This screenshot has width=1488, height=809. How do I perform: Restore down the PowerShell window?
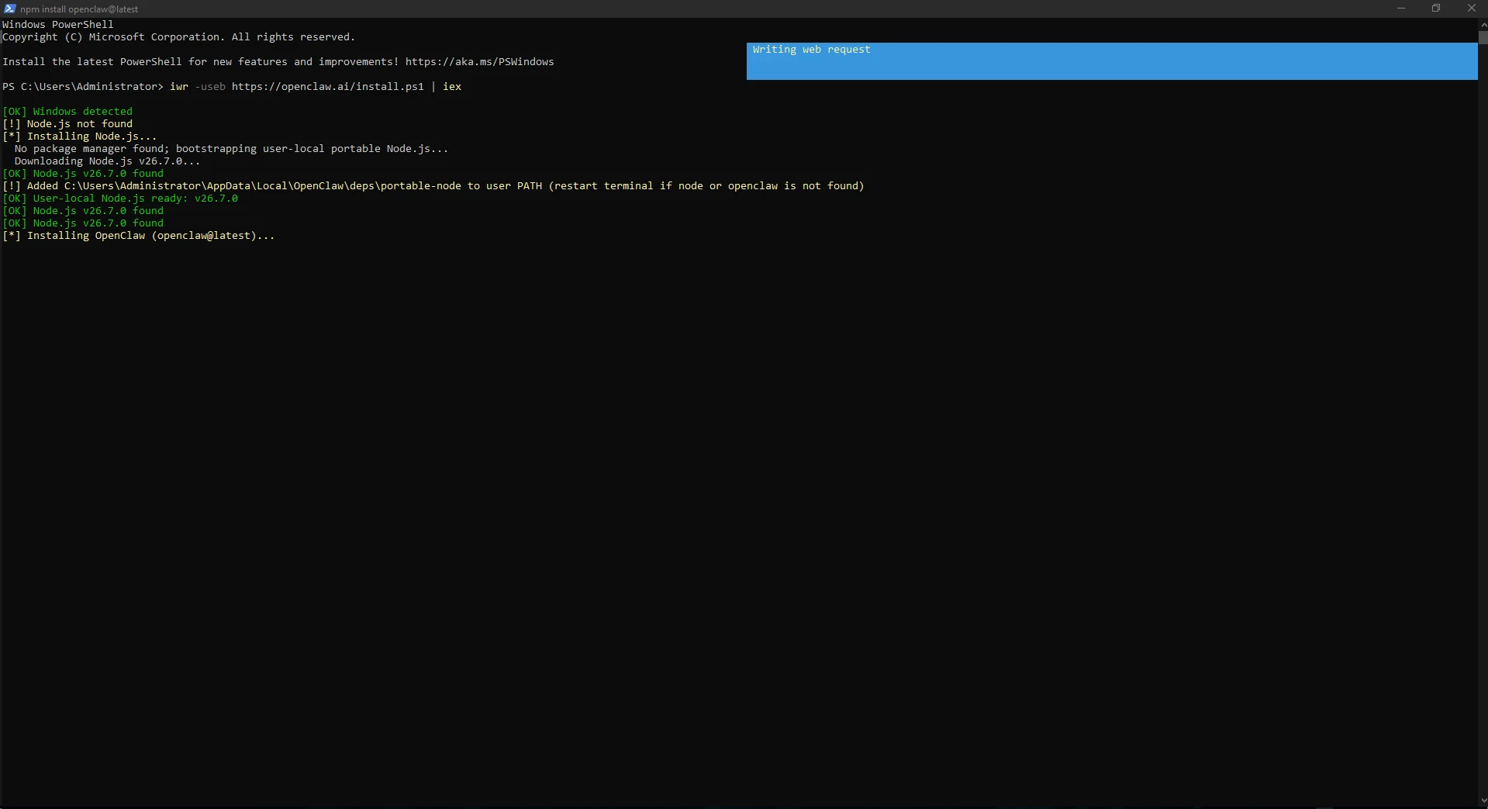(1436, 9)
